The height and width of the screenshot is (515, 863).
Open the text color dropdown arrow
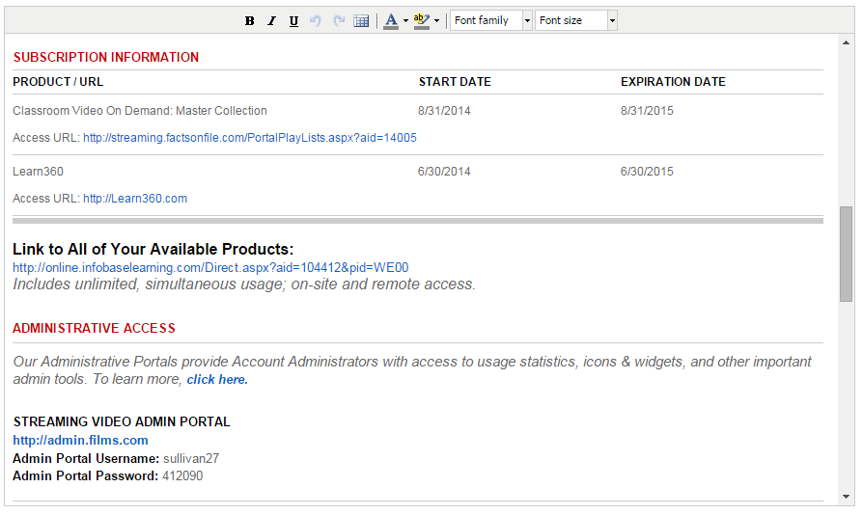[405, 21]
